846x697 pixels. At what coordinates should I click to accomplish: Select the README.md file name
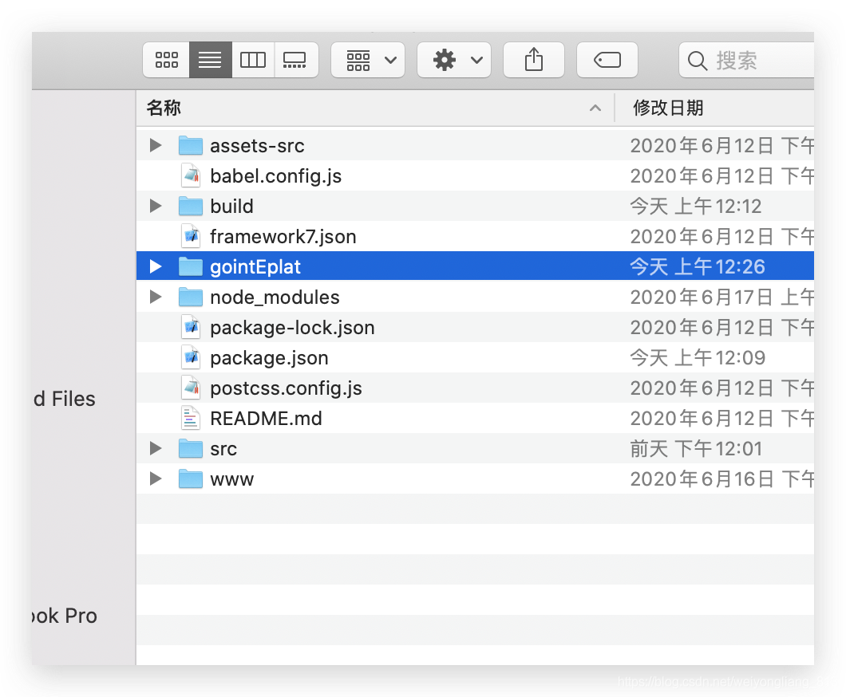click(266, 419)
